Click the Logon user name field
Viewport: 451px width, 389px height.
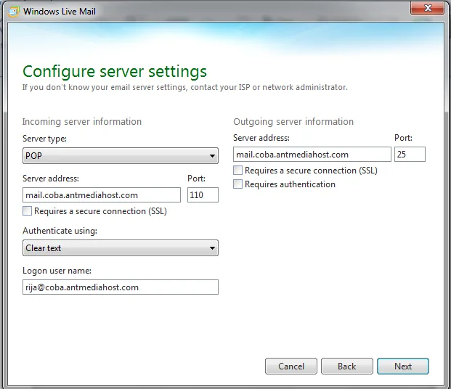(121, 287)
